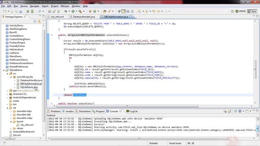Collapse All in Package Explorer
Image resolution: width=260 pixels, height=146 pixels.
[35, 21]
